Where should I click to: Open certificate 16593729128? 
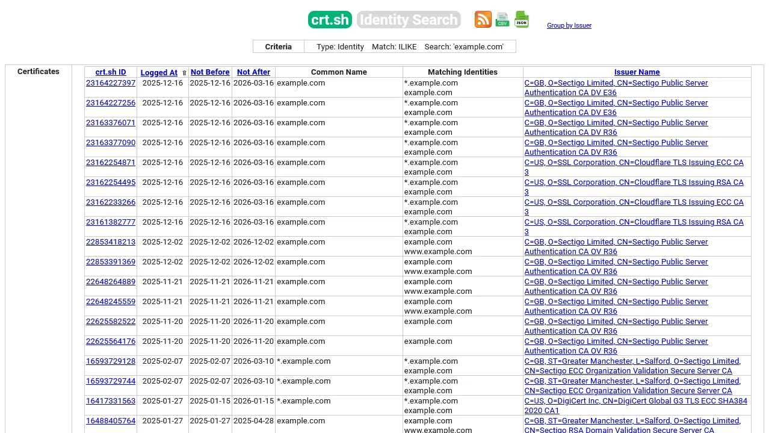110,361
